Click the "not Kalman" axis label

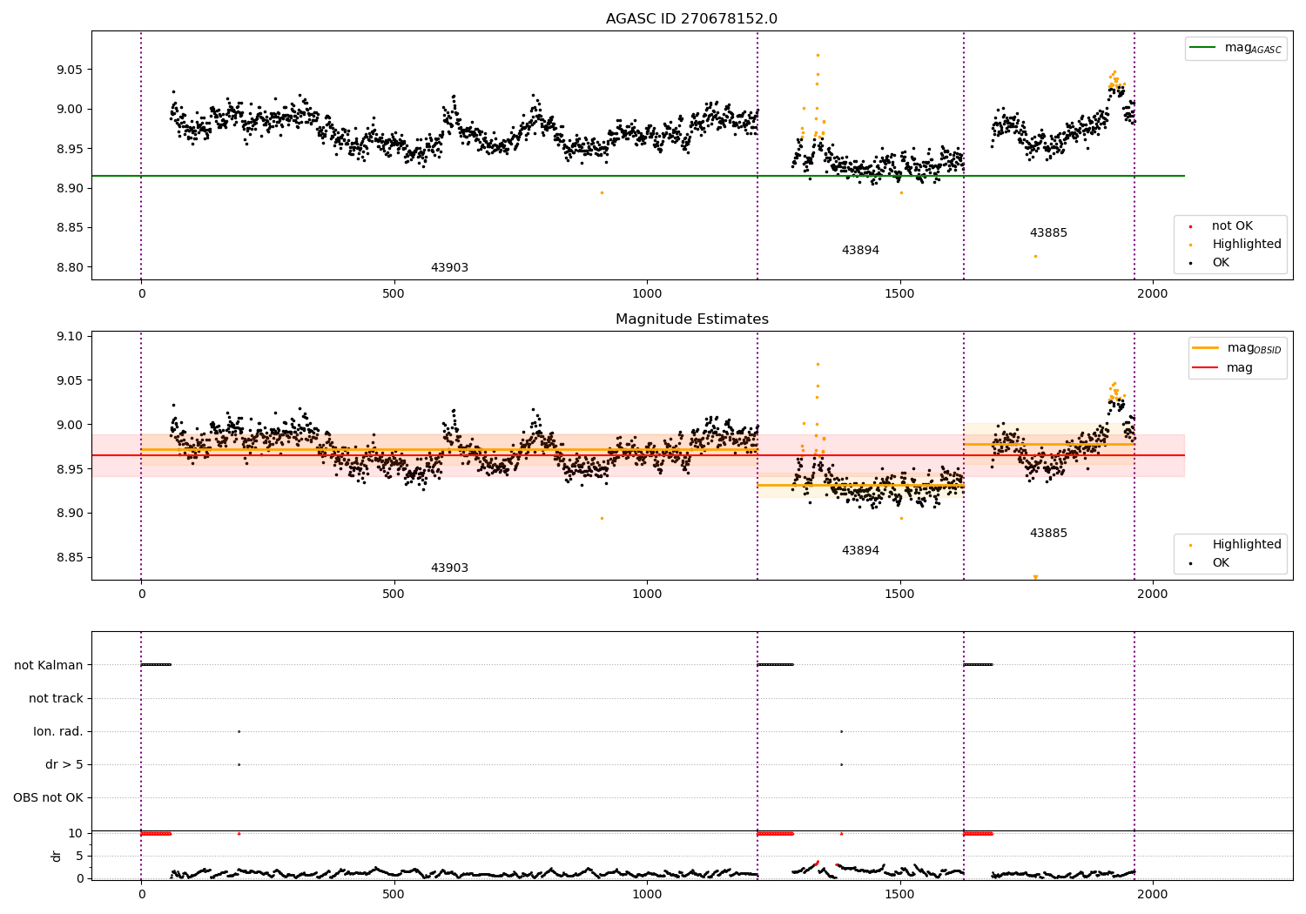49,665
